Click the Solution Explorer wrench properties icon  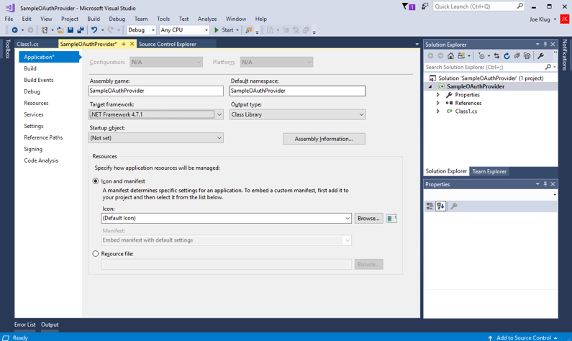pyautogui.click(x=540, y=56)
